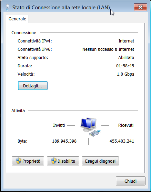
Task: Click the Stato supporto: label
Action: pyautogui.click(x=33, y=58)
